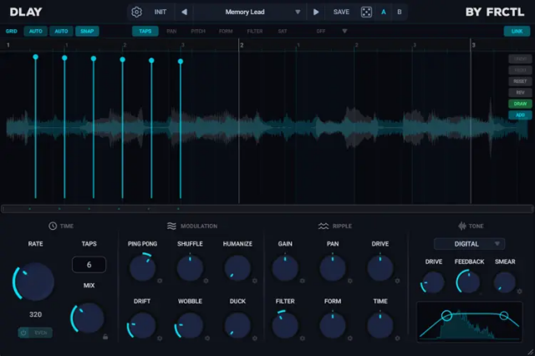Screen dimensions: 535x356
Task: Select the sixth tap marker handle
Action: coord(181,61)
